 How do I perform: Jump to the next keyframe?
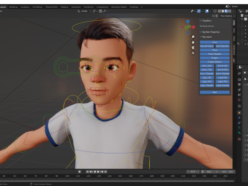click(102, 172)
